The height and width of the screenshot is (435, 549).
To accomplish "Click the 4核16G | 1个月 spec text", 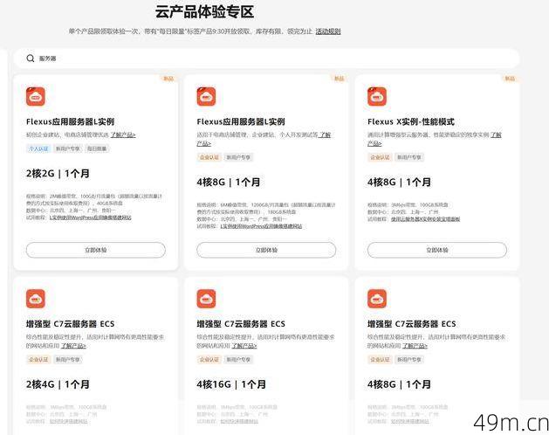I will click(x=231, y=384).
